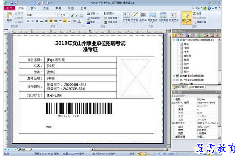Toggle vertical middle alignment button
Screen dimensions: 240x160
(x=65, y=21)
